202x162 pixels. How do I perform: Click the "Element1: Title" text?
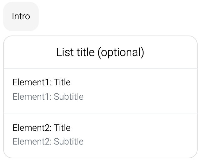(x=42, y=82)
